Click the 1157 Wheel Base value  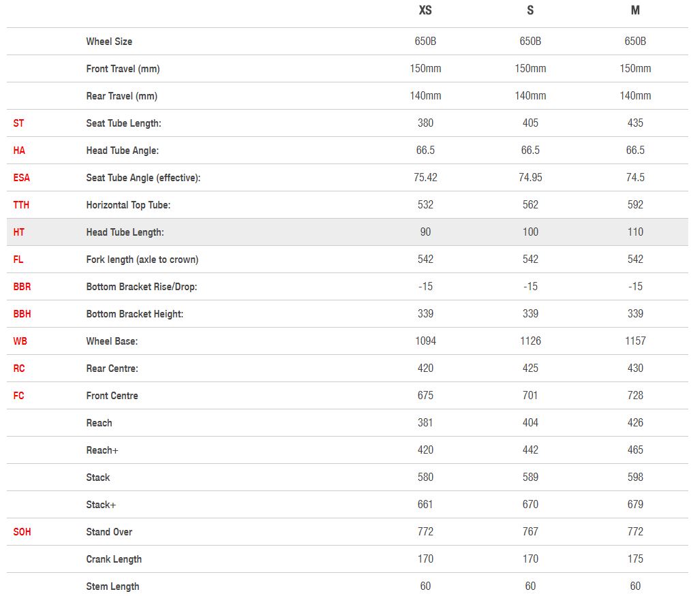click(635, 341)
